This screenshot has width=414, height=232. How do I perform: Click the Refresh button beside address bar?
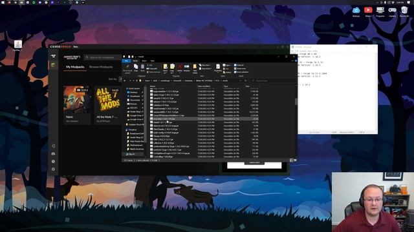[246, 81]
